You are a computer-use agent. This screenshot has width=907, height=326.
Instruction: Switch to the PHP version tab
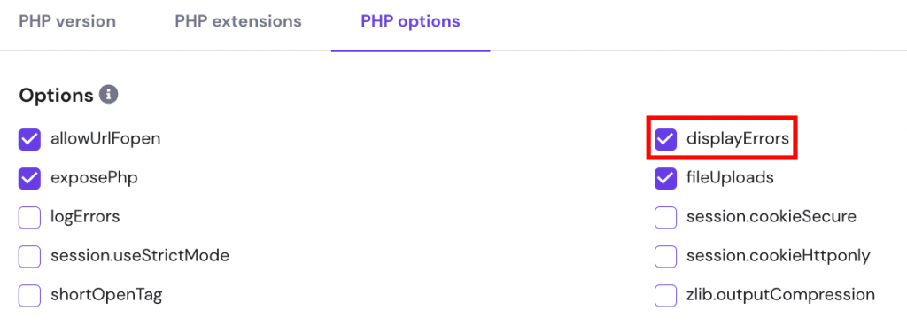click(x=67, y=22)
